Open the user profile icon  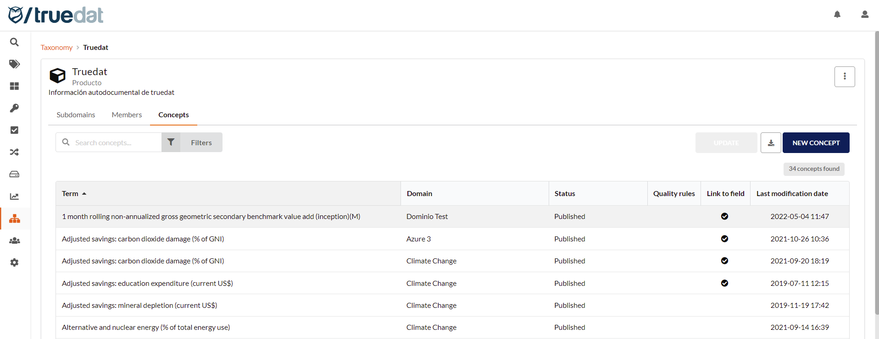click(x=864, y=15)
